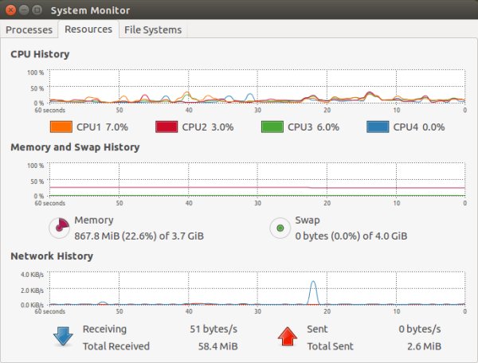Click the Network History graph

pyautogui.click(x=257, y=289)
